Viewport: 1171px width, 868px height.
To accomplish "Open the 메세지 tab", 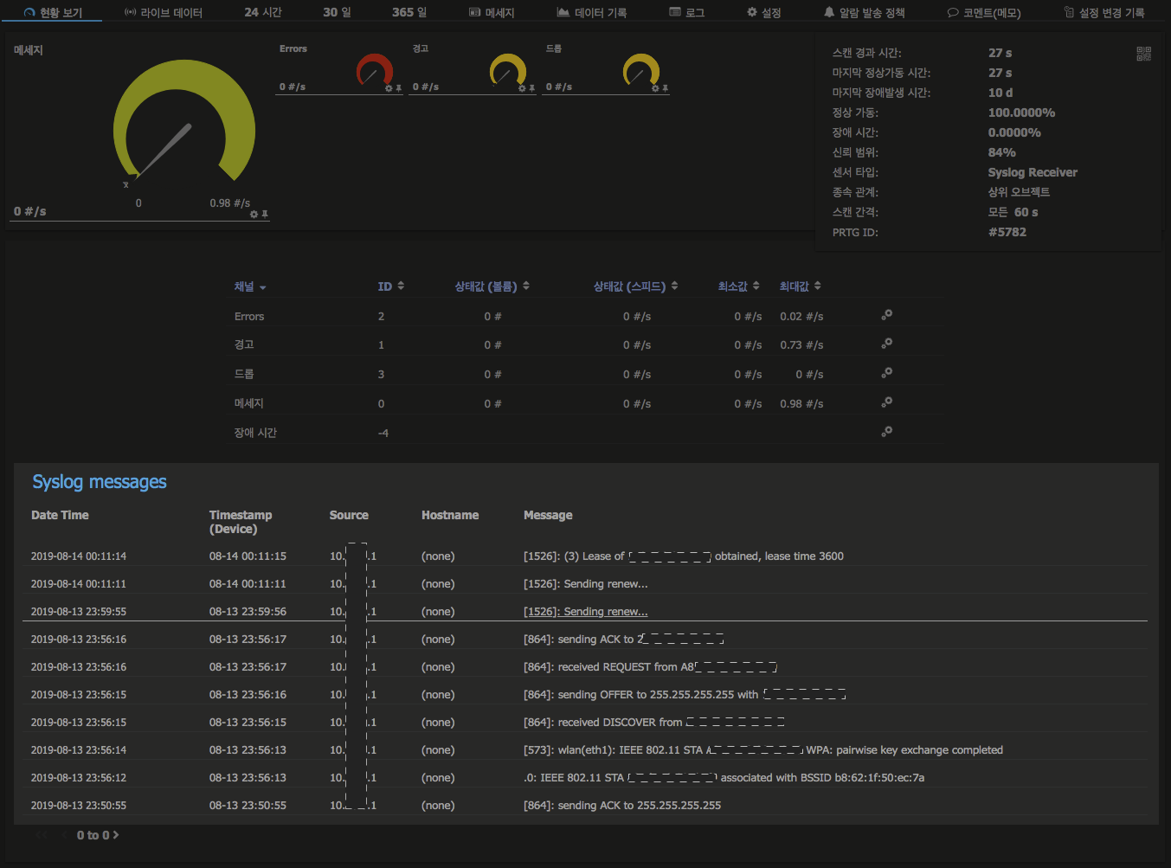I will pyautogui.click(x=492, y=12).
